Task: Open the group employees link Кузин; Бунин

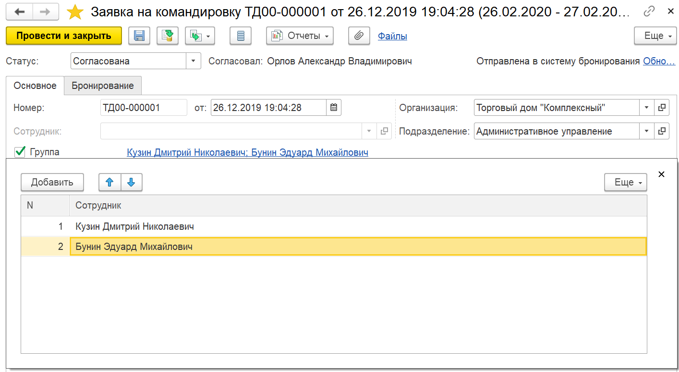Action: click(247, 153)
